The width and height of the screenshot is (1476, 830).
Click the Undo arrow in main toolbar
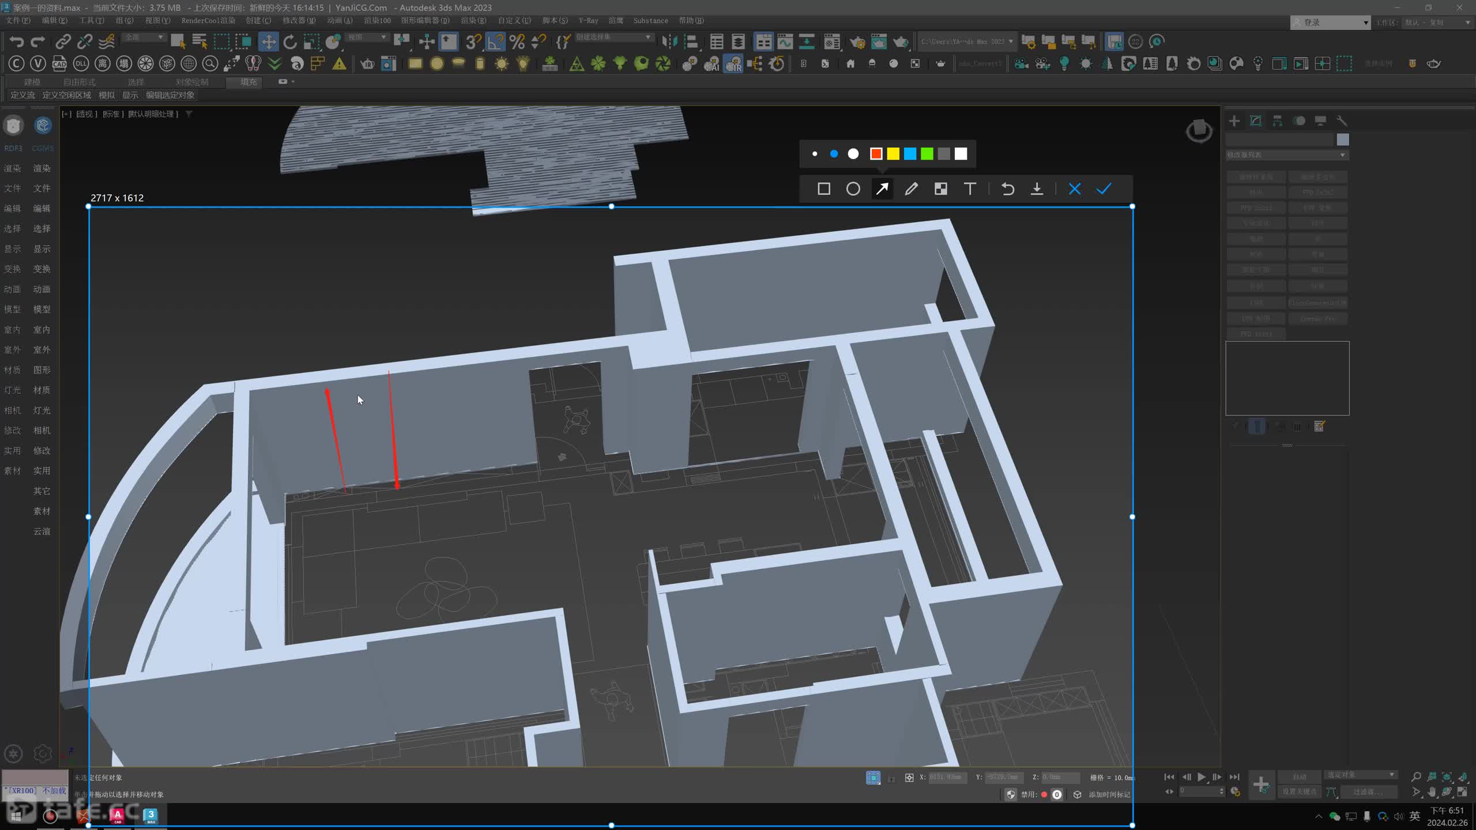click(17, 41)
